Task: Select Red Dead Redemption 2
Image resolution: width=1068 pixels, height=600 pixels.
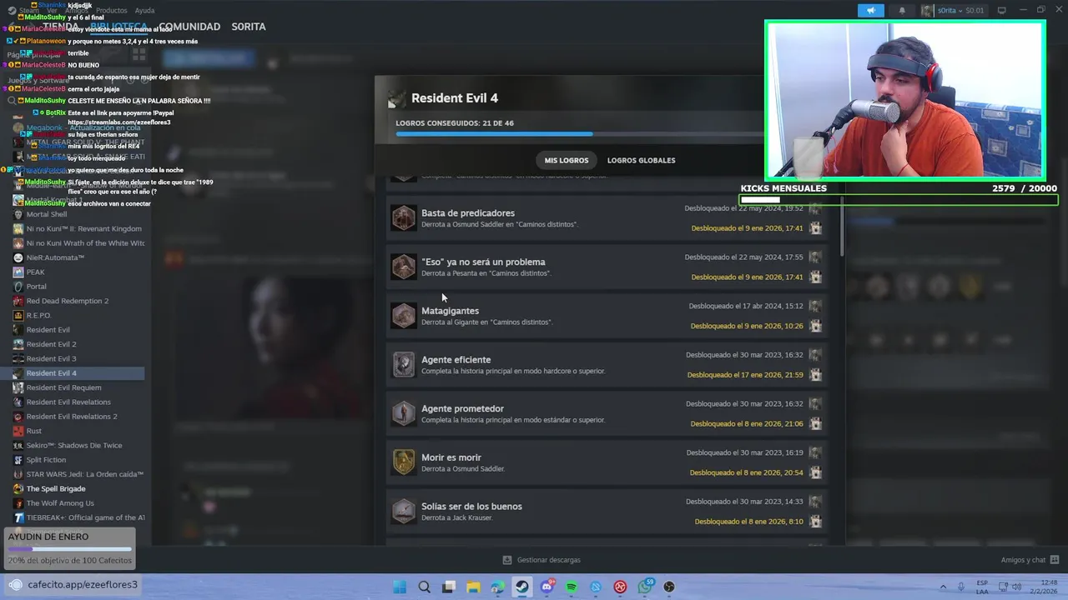Action: tap(68, 301)
